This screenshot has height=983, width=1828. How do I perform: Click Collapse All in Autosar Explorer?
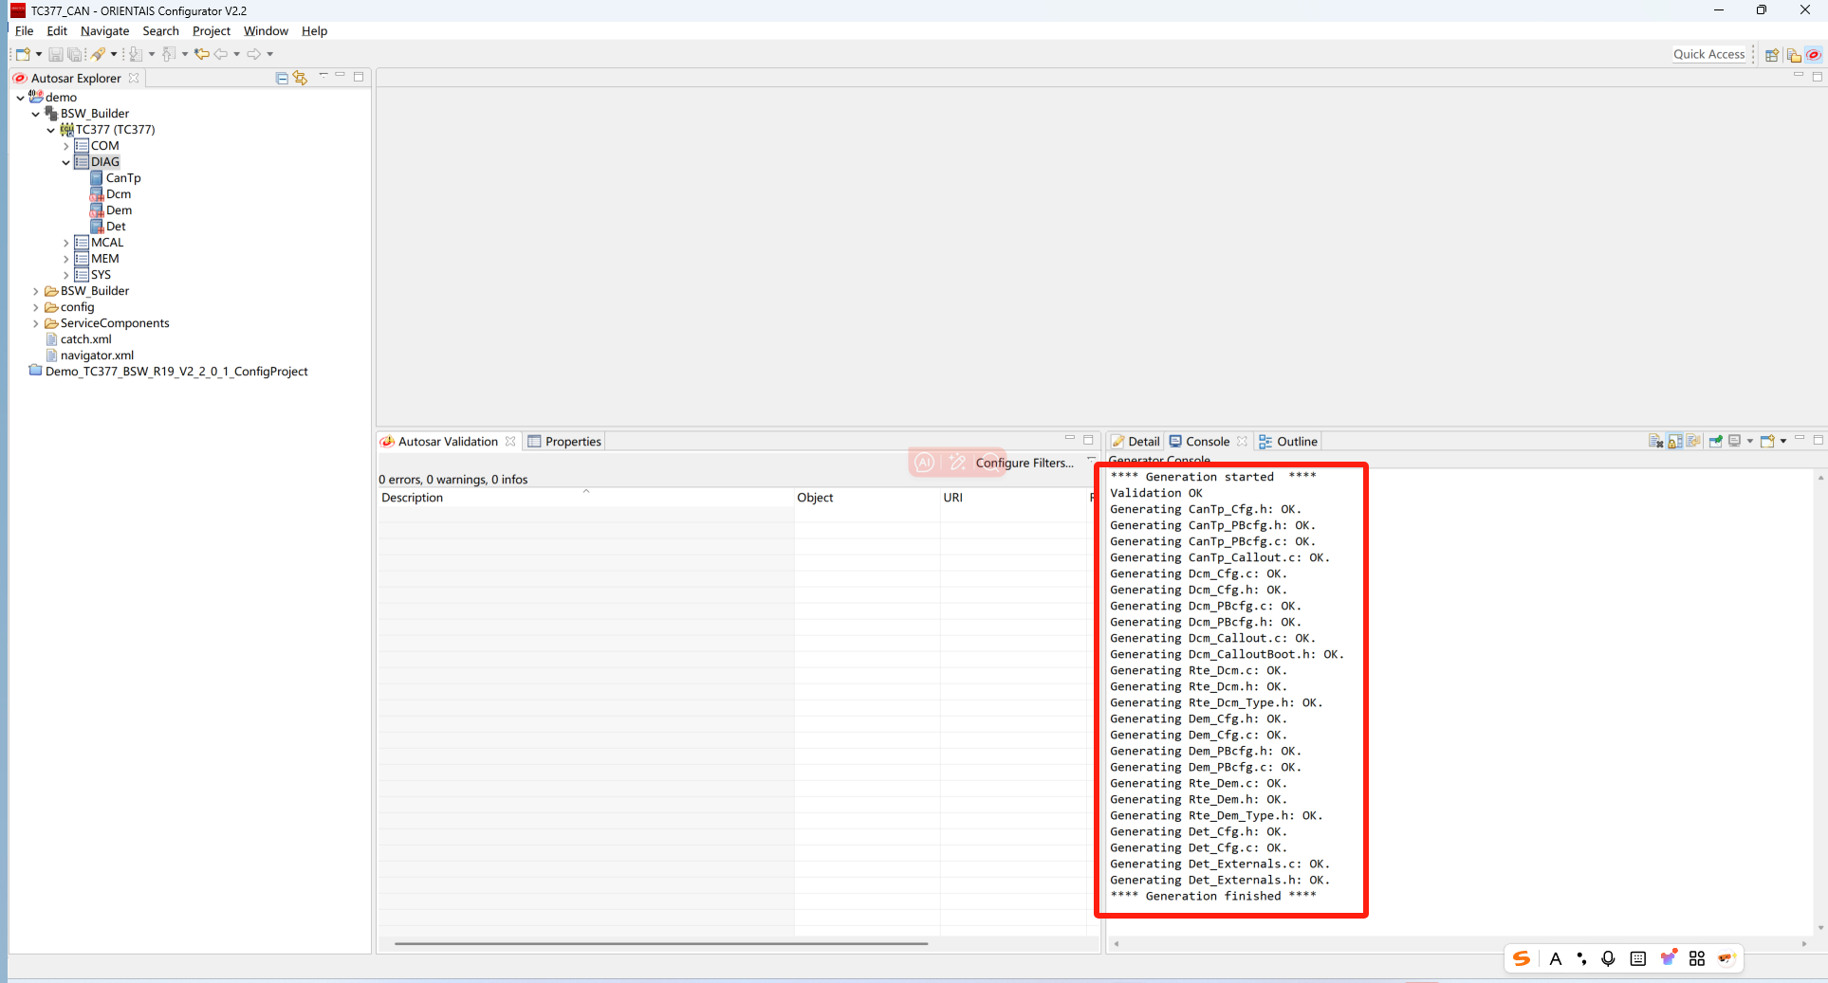pos(282,78)
